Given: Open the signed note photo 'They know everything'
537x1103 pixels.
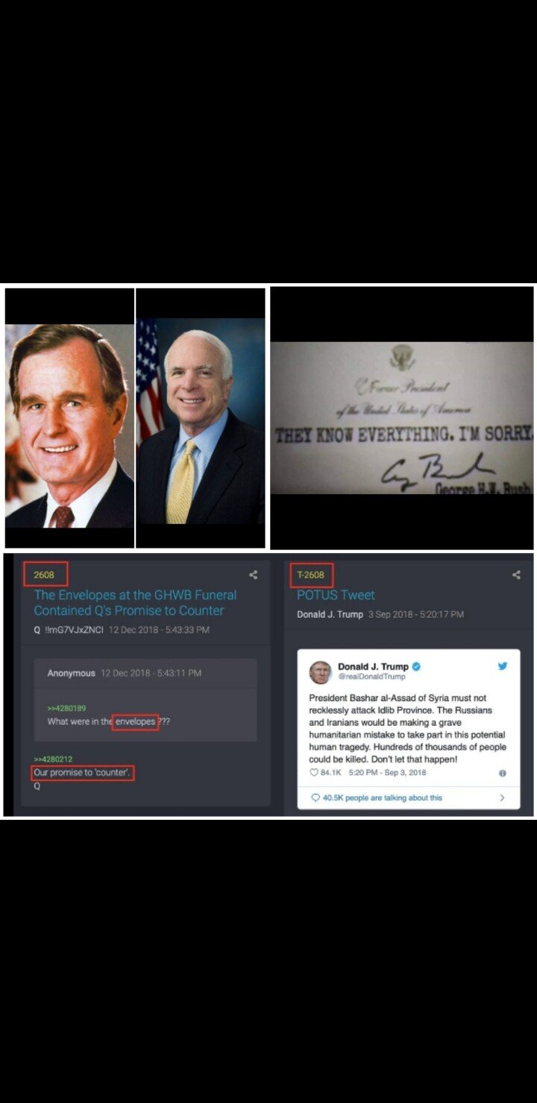Looking at the screenshot, I should pyautogui.click(x=401, y=418).
